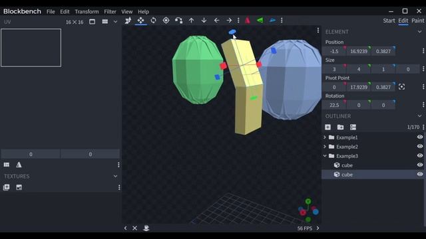The image size is (426, 239).
Task: Open the View menu
Action: pyautogui.click(x=127, y=12)
